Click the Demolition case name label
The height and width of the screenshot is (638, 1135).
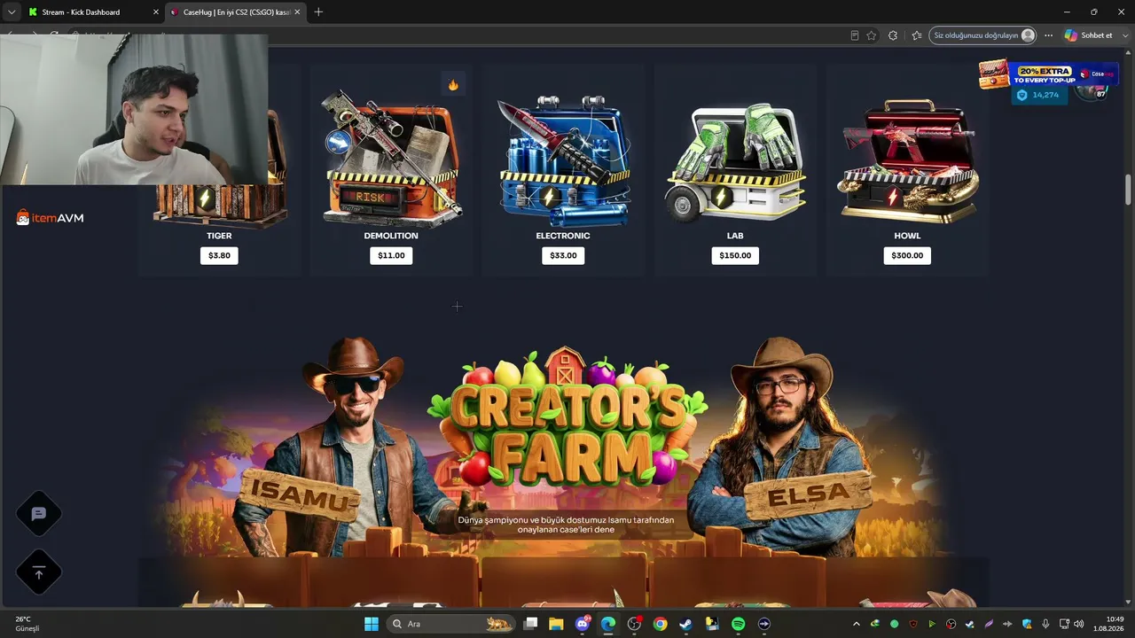point(391,236)
